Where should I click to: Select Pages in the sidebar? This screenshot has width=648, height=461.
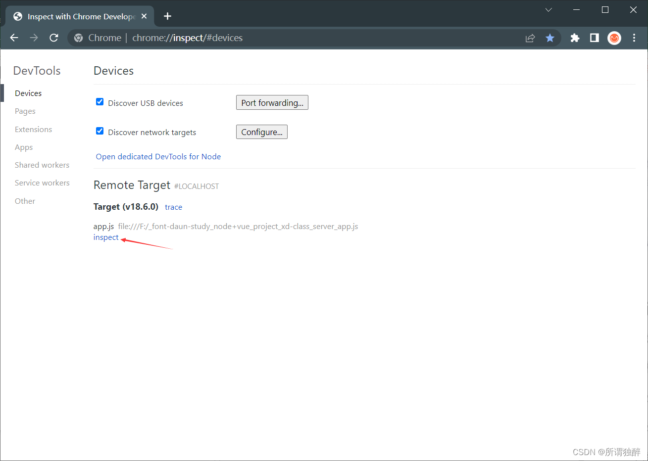coord(25,111)
